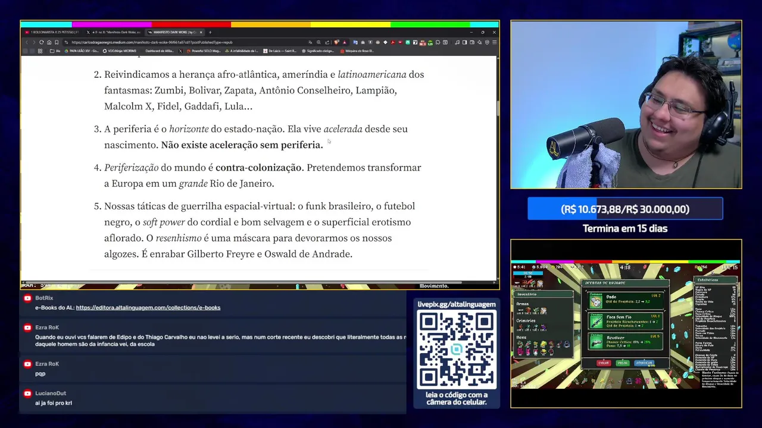Screen dimensions: 762x428
Task: Open the 'PAPA LEÃO XIV' bookmark
Action: tap(82, 51)
